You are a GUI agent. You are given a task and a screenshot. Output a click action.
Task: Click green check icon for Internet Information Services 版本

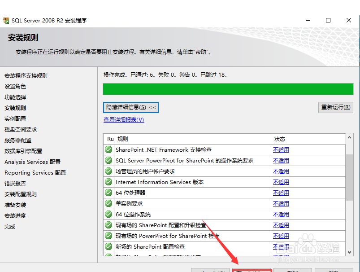108,182
